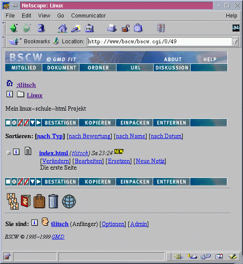Open the Go menu
The width and height of the screenshot is (243, 264).
tap(61, 16)
